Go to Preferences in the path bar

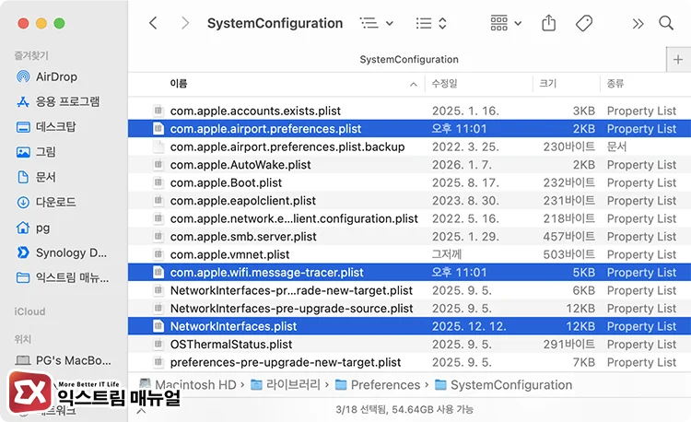pos(378,385)
